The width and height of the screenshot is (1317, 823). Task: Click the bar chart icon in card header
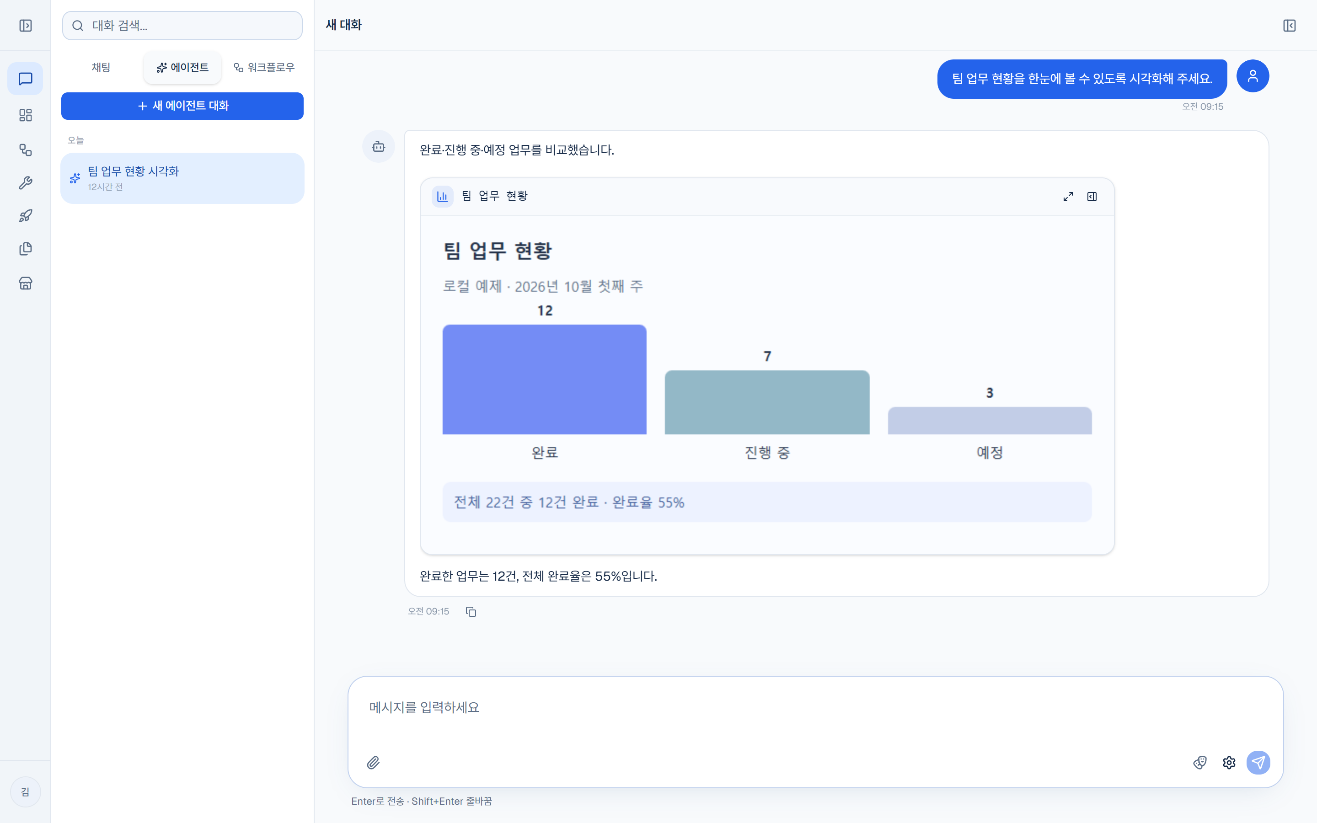443,197
